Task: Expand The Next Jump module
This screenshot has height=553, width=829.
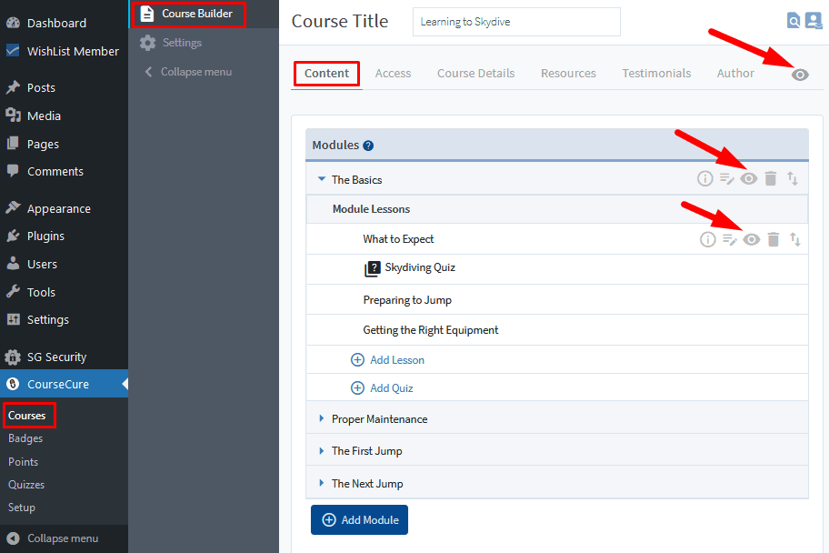Action: pyautogui.click(x=322, y=483)
